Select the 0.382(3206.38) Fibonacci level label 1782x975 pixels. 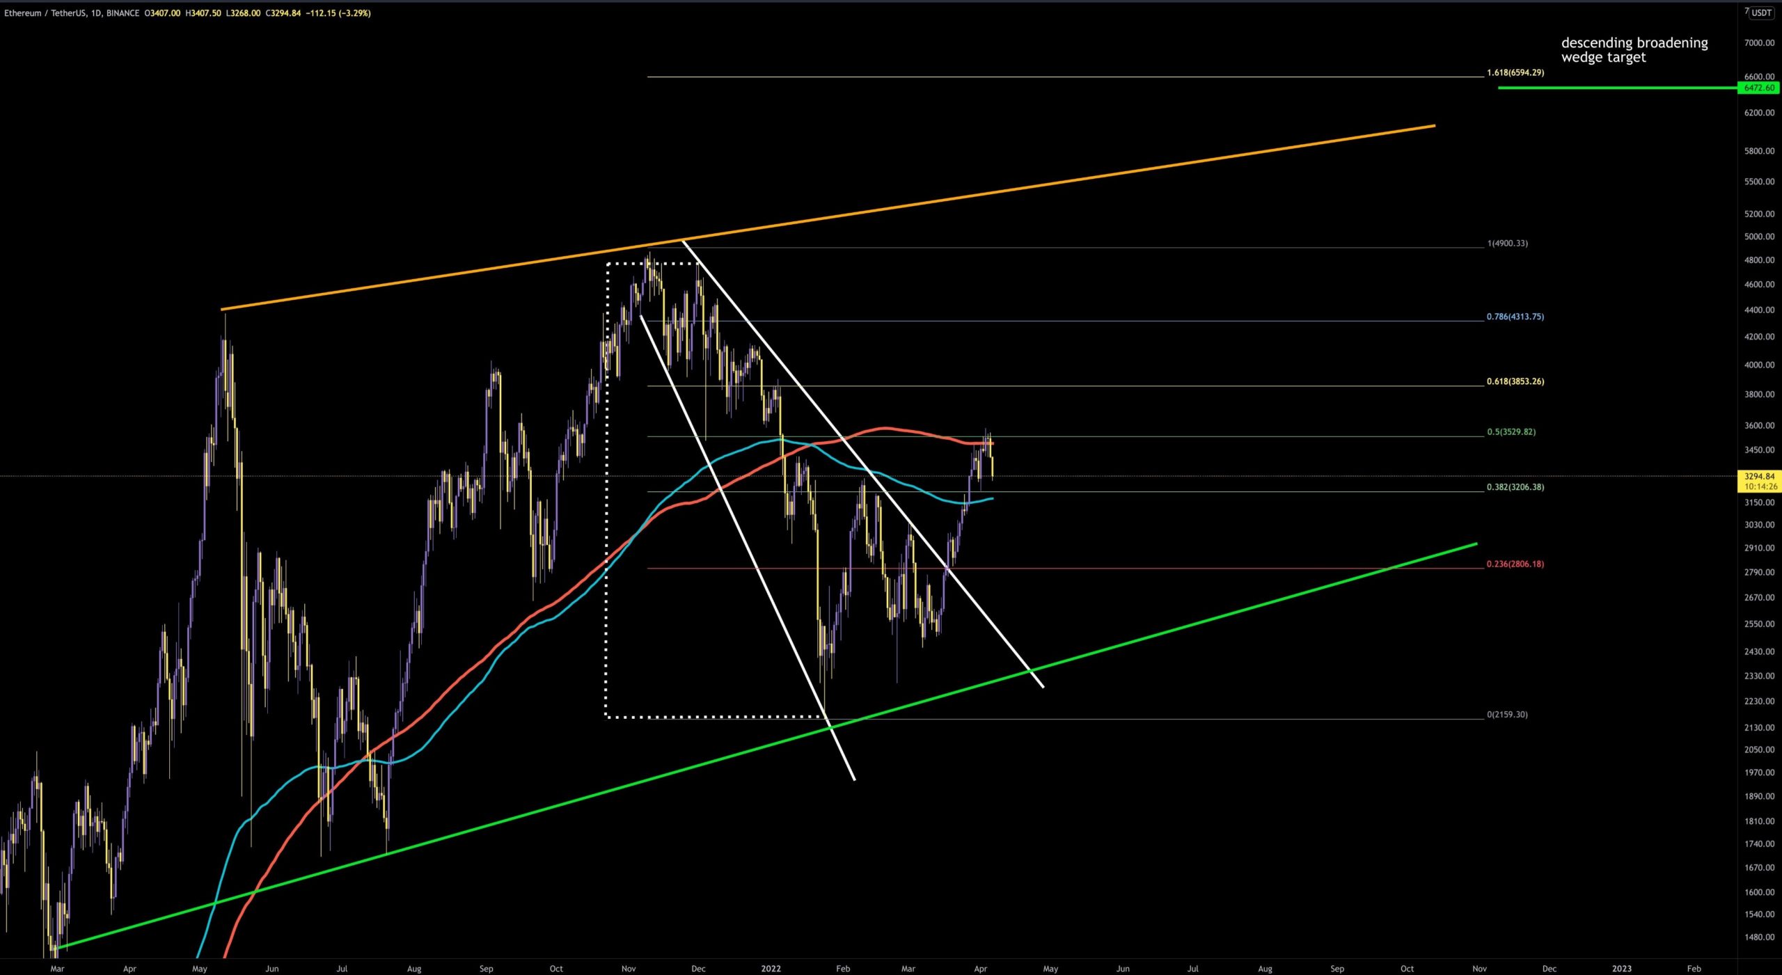(x=1515, y=487)
